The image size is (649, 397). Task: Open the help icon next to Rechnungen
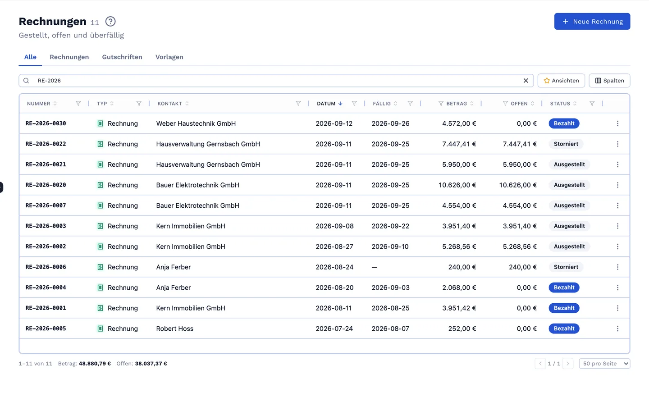pos(110,21)
